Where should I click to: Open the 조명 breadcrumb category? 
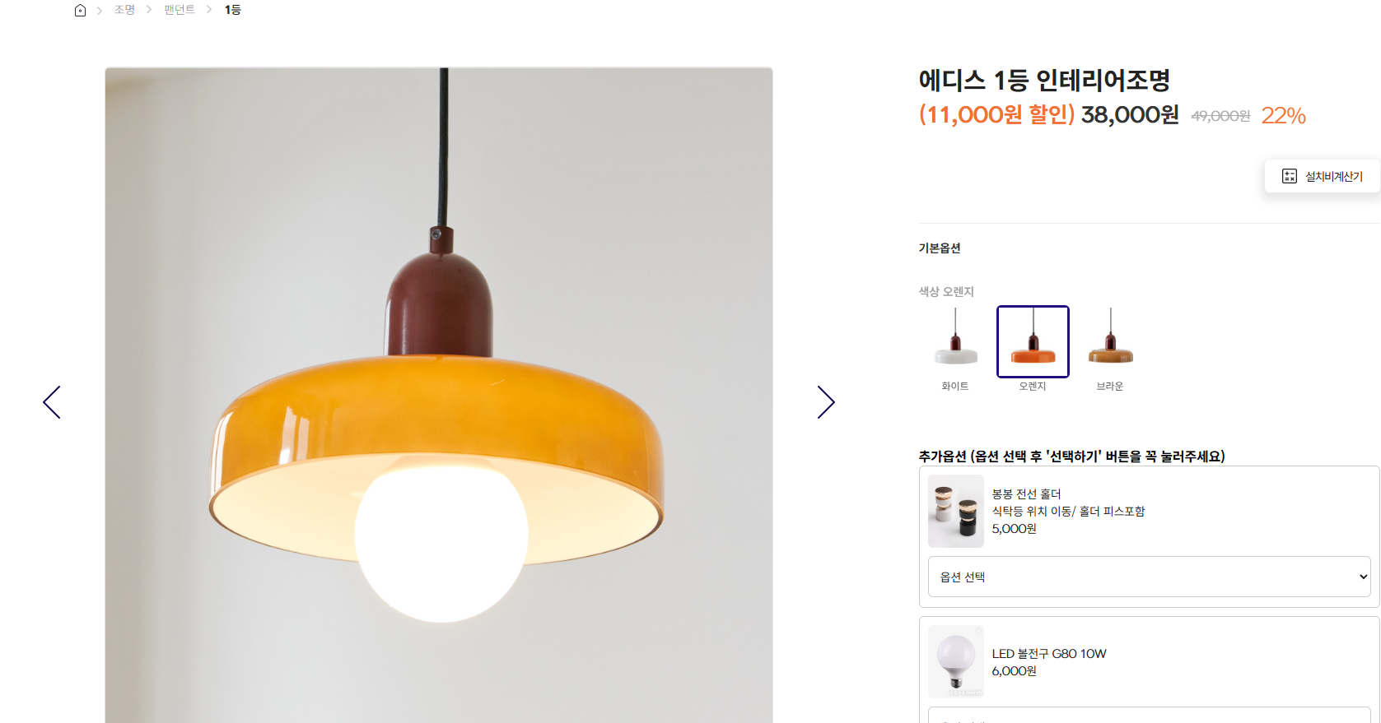click(124, 10)
